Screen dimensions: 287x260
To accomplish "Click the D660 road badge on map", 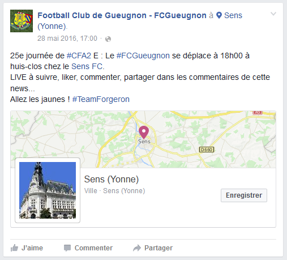I will 207,150.
